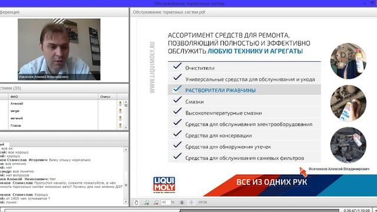Click the Смазки list item text

194,102
